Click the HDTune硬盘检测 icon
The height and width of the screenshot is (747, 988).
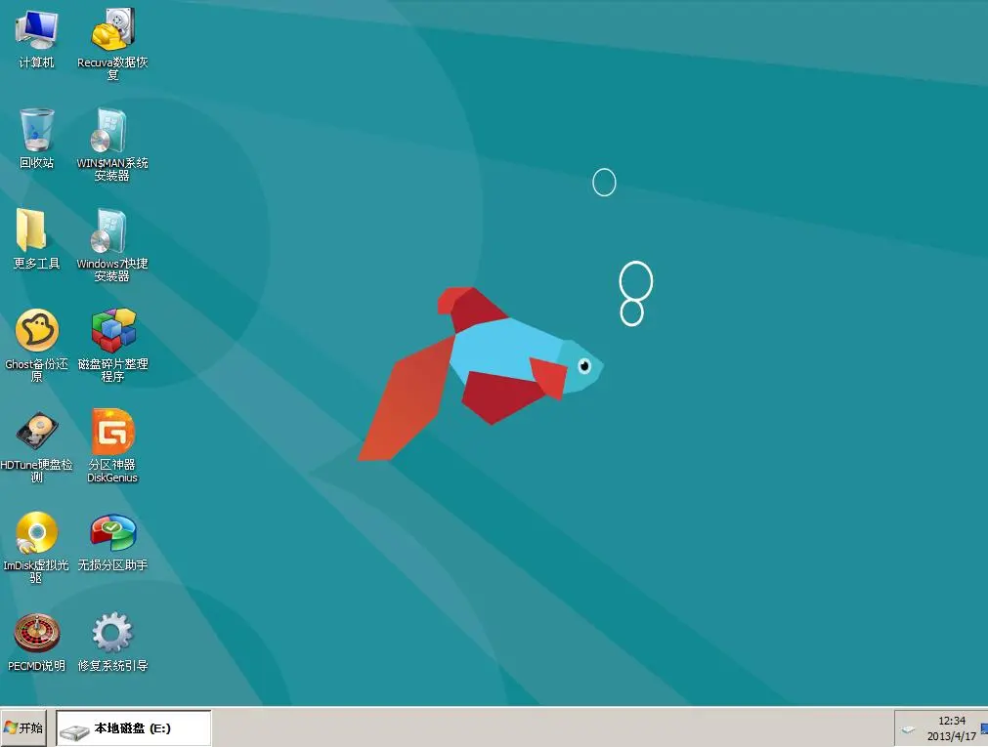[x=37, y=433]
